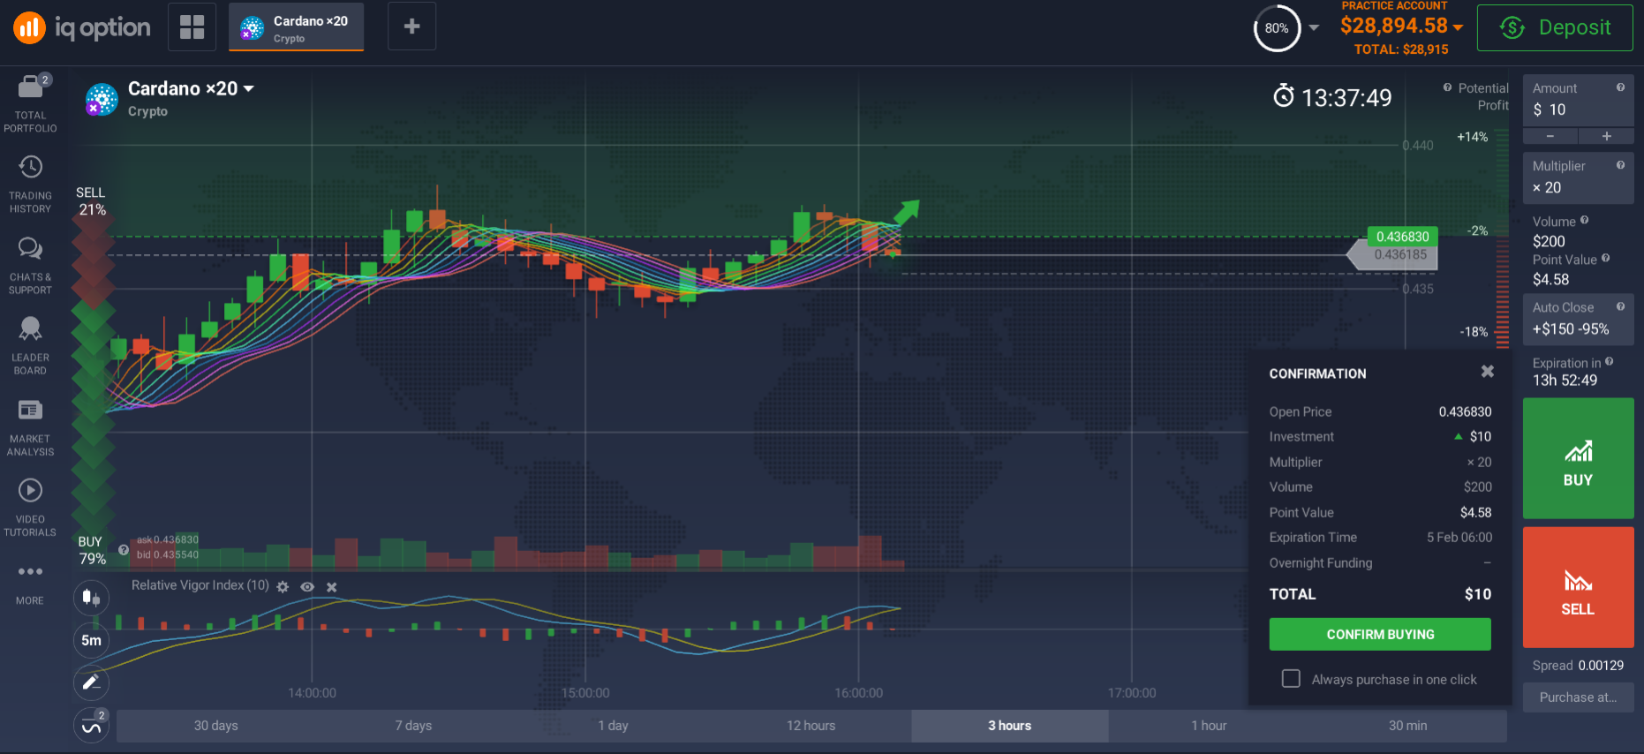This screenshot has width=1644, height=754.
Task: Open indicators icon with badge 2
Action: click(x=91, y=726)
